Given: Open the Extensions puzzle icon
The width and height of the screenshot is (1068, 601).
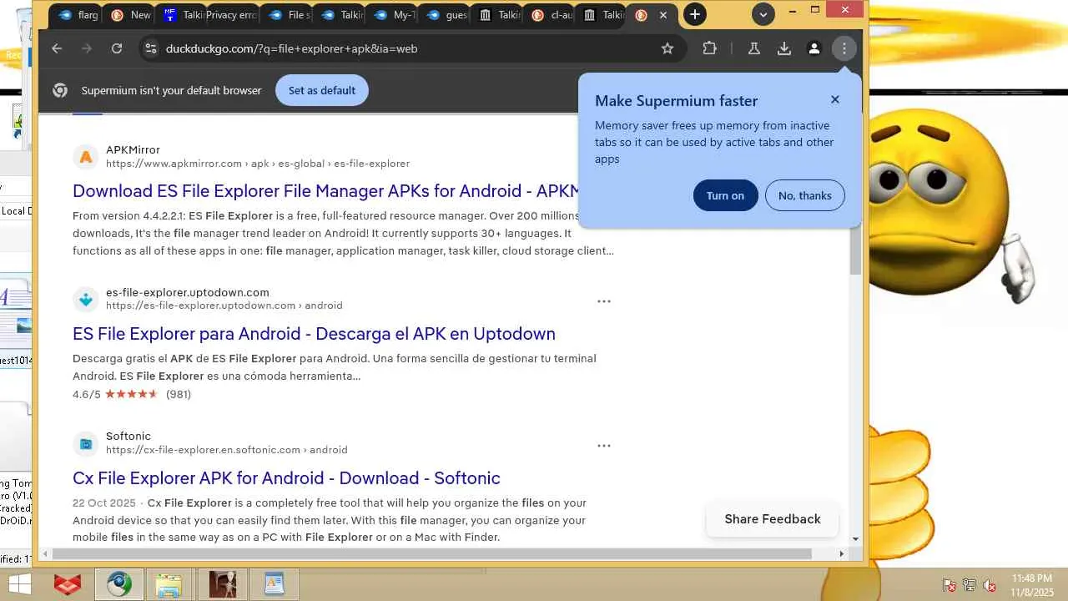Looking at the screenshot, I should 709,48.
